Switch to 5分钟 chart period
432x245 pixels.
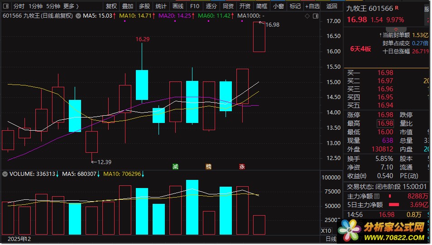(x=53, y=6)
